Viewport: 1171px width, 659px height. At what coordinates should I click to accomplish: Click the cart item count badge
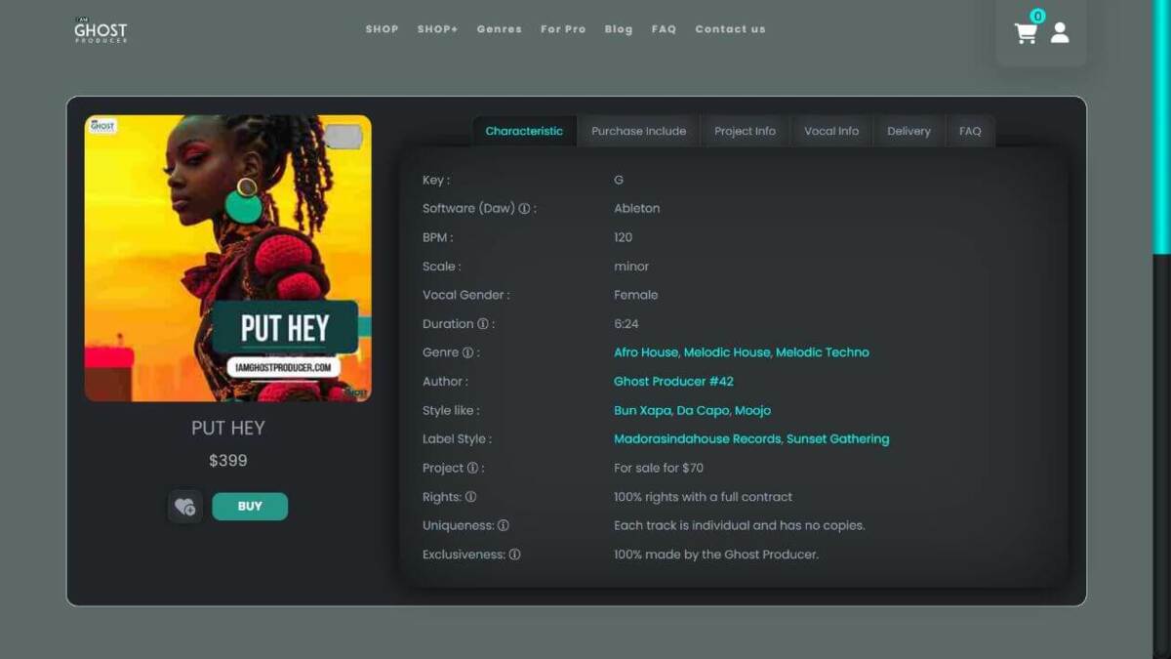pos(1037,16)
